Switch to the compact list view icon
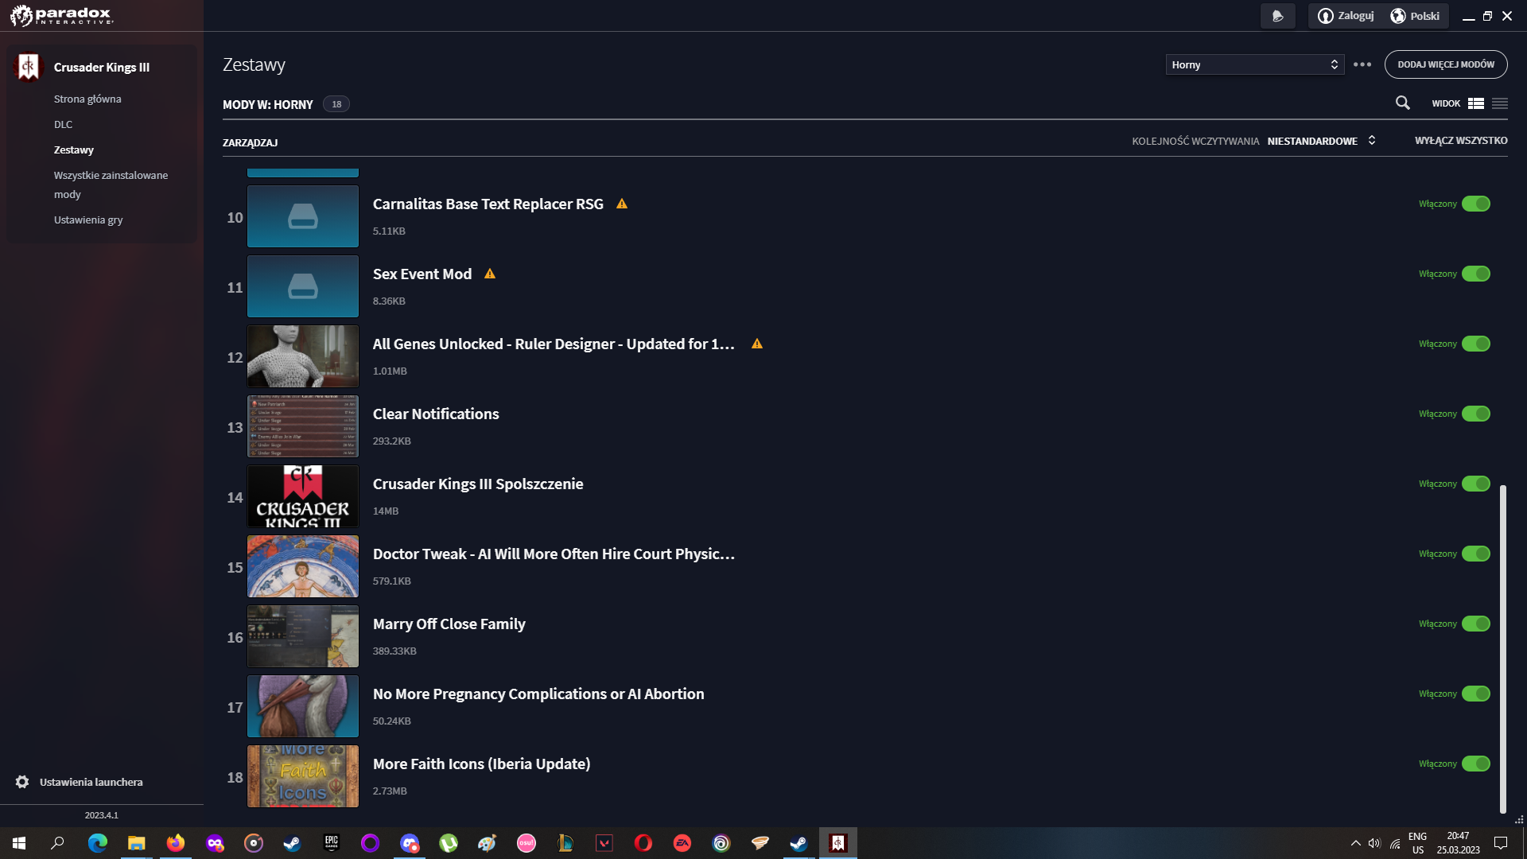Screen dimensions: 1527x859 (x=1500, y=103)
